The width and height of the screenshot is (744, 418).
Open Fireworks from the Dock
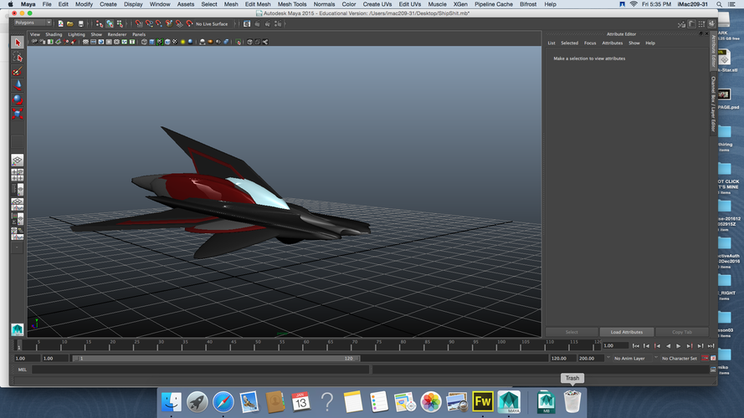point(483,402)
